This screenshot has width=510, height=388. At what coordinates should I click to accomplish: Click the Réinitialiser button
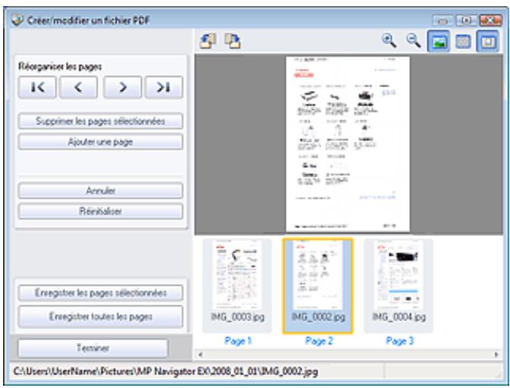pos(101,211)
